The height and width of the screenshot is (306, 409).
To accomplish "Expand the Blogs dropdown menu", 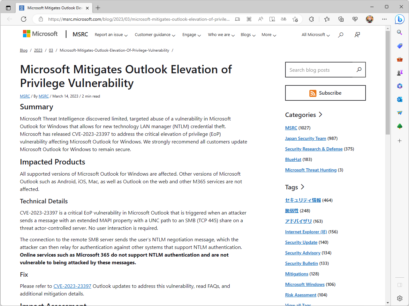I will click(248, 34).
